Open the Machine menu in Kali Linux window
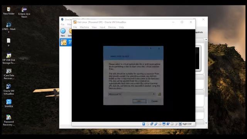Viewport: 247px width, 139px height. [84, 27]
